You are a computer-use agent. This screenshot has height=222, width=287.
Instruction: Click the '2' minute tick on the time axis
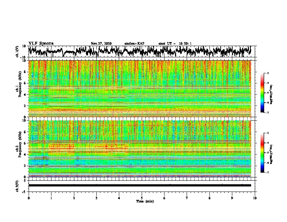pyautogui.click(x=74, y=198)
